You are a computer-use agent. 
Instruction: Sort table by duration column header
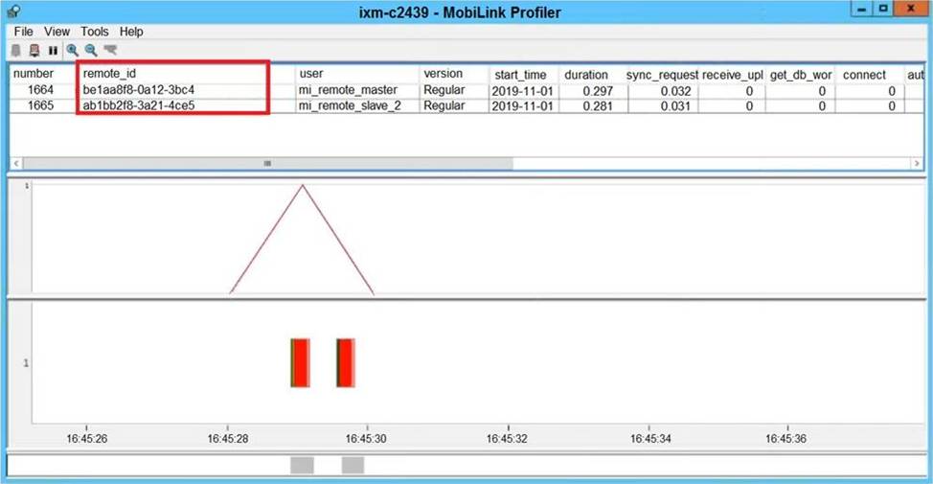(585, 75)
